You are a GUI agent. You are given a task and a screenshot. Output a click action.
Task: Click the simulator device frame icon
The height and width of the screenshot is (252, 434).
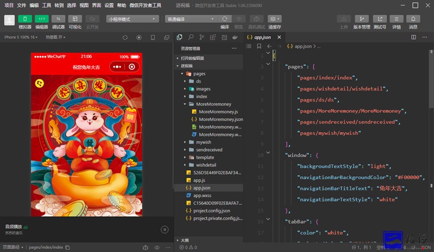click(x=153, y=37)
